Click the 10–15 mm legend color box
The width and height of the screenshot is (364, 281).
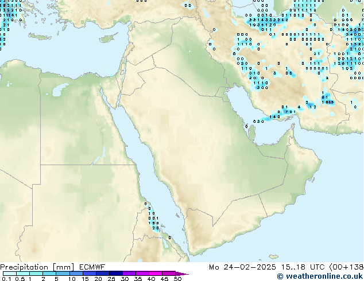pos(76,274)
